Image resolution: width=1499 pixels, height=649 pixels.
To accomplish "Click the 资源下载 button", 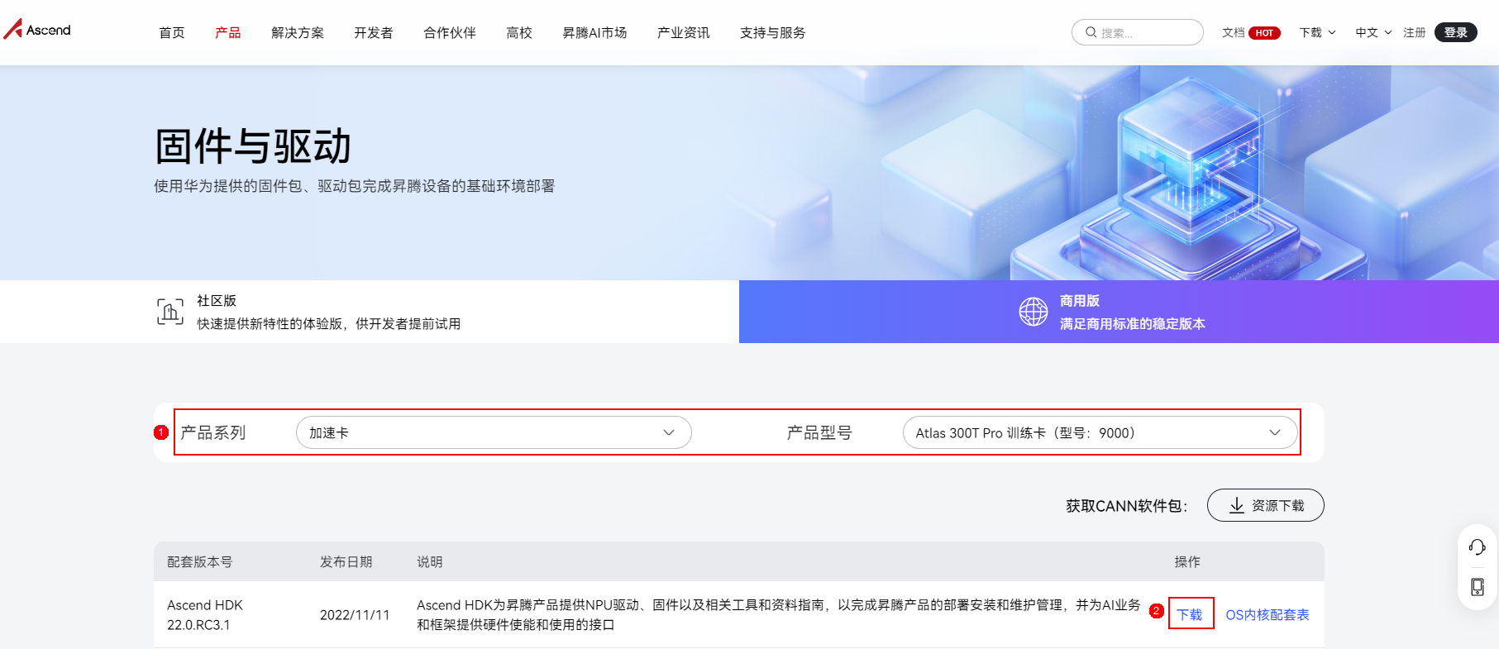I will point(1266,505).
